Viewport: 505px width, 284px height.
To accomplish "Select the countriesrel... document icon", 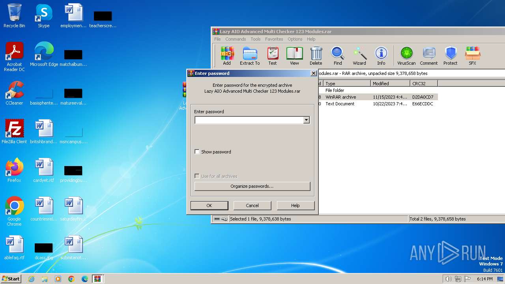I will 44,209.
